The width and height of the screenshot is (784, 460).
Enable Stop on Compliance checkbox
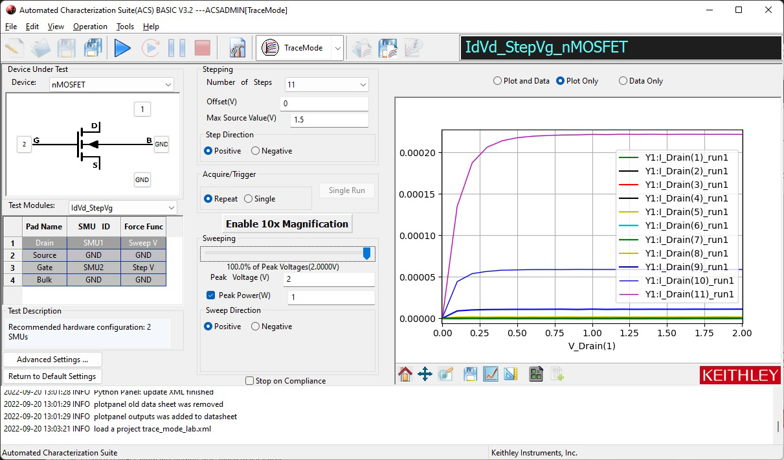click(249, 381)
